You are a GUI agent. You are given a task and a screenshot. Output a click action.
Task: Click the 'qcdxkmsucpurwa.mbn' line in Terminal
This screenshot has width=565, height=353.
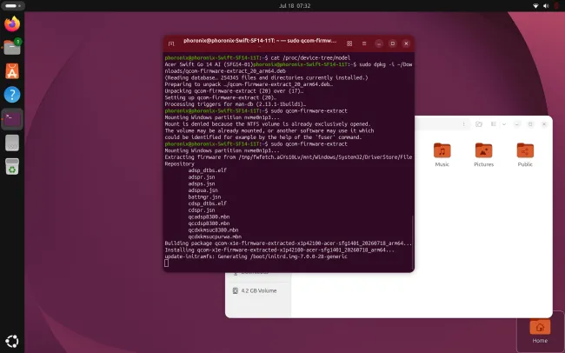pos(215,236)
